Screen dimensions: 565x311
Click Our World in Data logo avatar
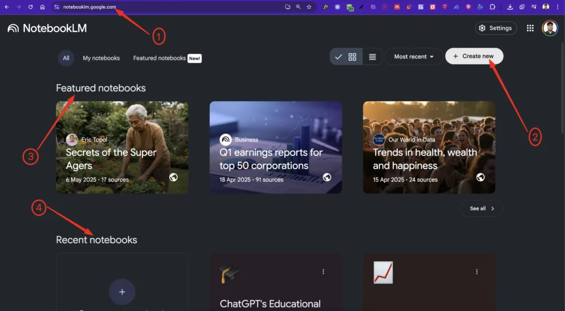tap(379, 139)
